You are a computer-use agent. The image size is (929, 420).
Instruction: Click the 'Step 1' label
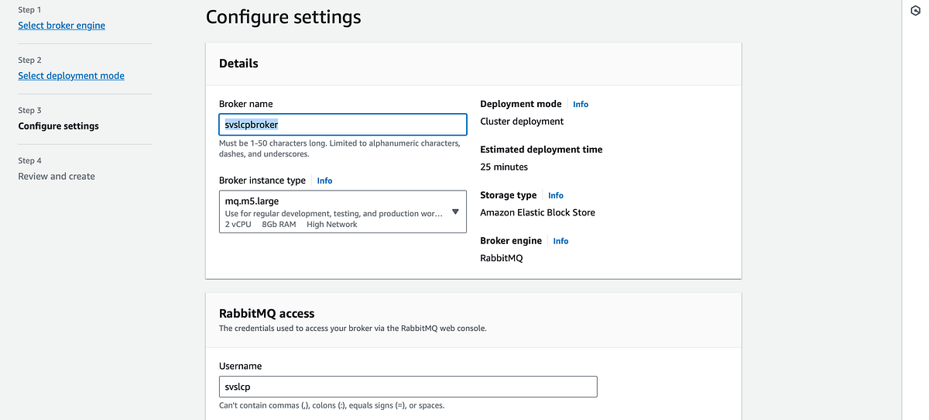pos(30,10)
